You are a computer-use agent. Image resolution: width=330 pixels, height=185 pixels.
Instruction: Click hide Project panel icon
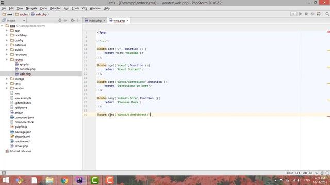point(79,21)
